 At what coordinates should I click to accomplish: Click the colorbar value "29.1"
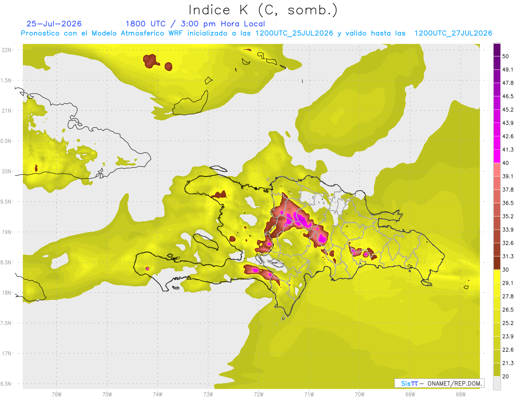point(508,283)
